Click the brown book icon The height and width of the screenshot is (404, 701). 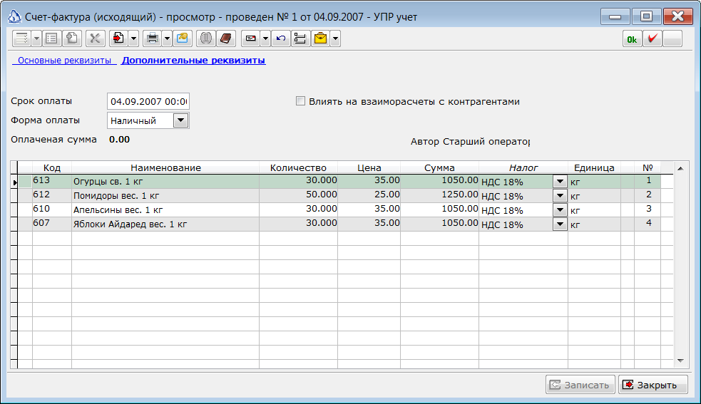pos(226,38)
